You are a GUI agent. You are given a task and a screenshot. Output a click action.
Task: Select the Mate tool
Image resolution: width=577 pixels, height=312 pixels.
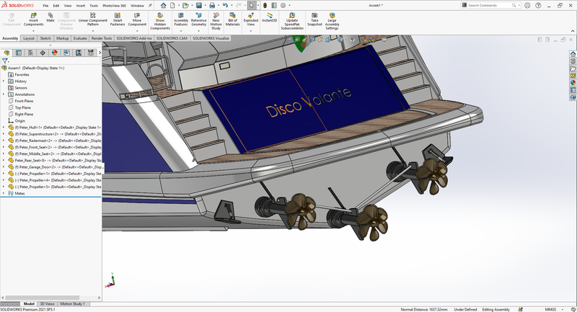pyautogui.click(x=50, y=17)
